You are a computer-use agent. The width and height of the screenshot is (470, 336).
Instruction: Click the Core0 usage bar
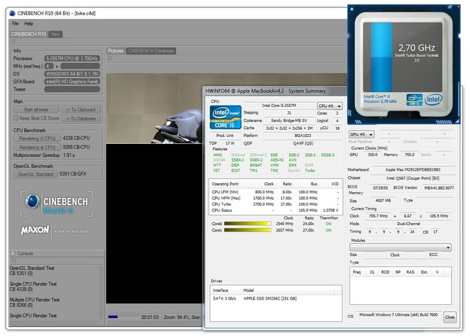pyautogui.click(x=247, y=224)
